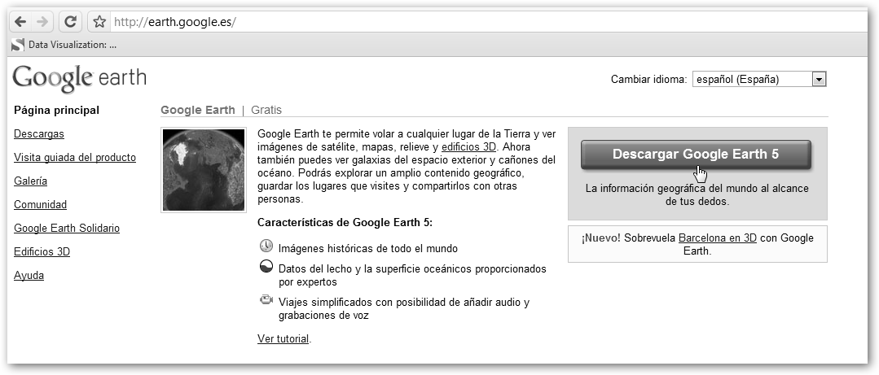Select the Google Earth tab
Screen dimensions: 879x375
pos(197,110)
